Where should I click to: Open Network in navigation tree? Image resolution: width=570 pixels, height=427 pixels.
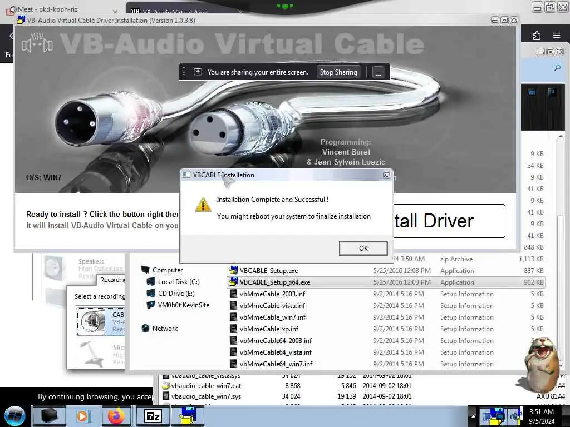click(160, 328)
